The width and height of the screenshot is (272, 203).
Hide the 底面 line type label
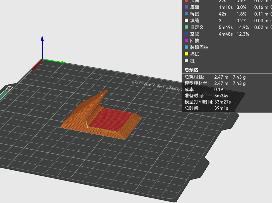[x=194, y=7]
